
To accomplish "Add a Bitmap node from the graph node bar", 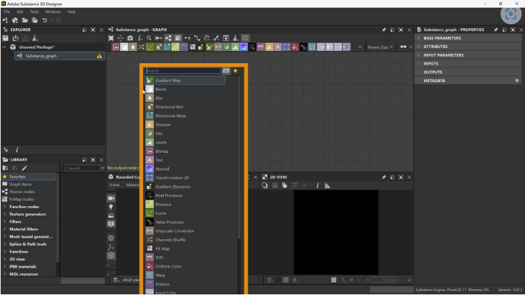I will click(x=116, y=47).
